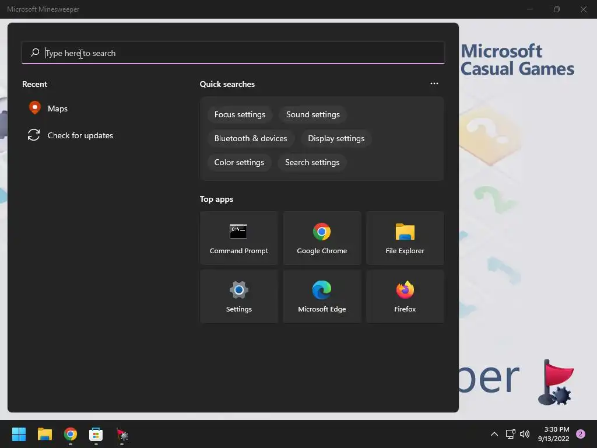Click the Recent heading text
The image size is (597, 448).
34,84
